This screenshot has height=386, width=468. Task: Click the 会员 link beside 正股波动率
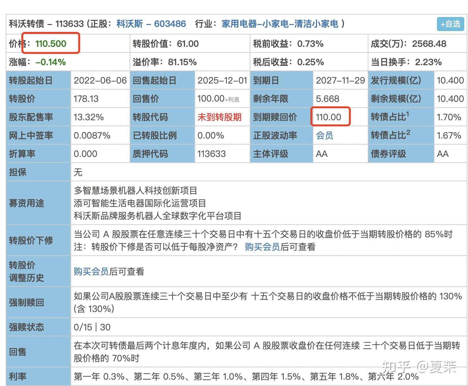324,135
